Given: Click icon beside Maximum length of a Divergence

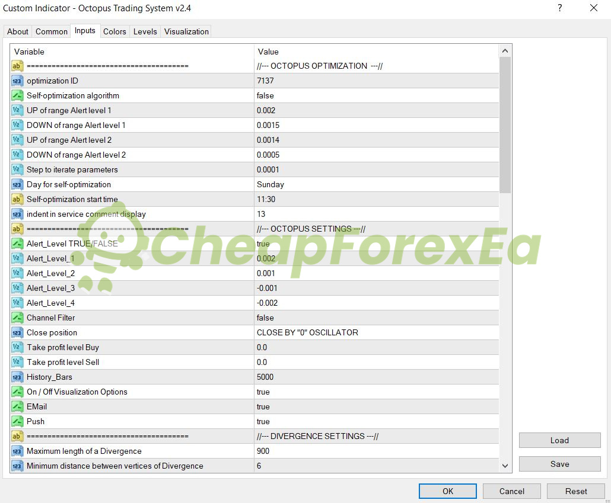Looking at the screenshot, I should (x=17, y=451).
